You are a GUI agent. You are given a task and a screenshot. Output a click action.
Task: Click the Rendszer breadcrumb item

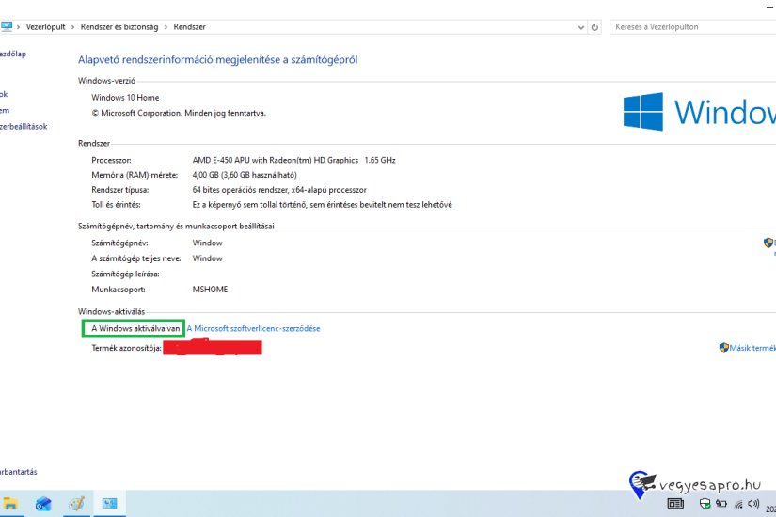[189, 27]
